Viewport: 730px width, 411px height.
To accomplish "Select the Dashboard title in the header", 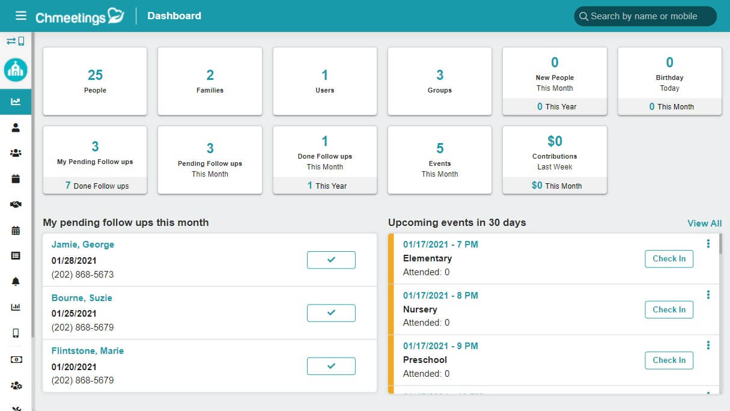I will pos(174,16).
